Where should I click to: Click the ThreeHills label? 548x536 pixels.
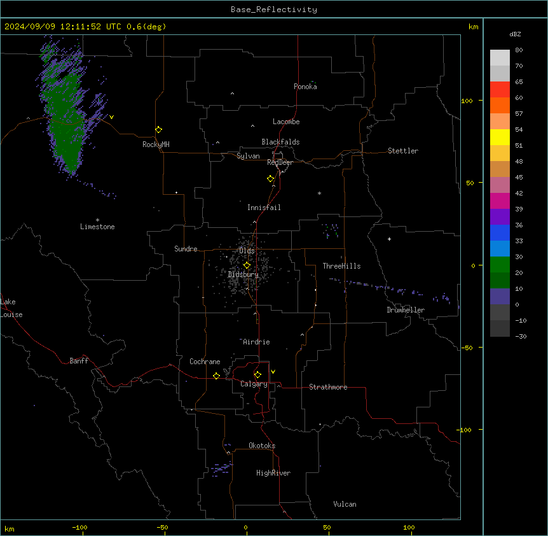341,266
